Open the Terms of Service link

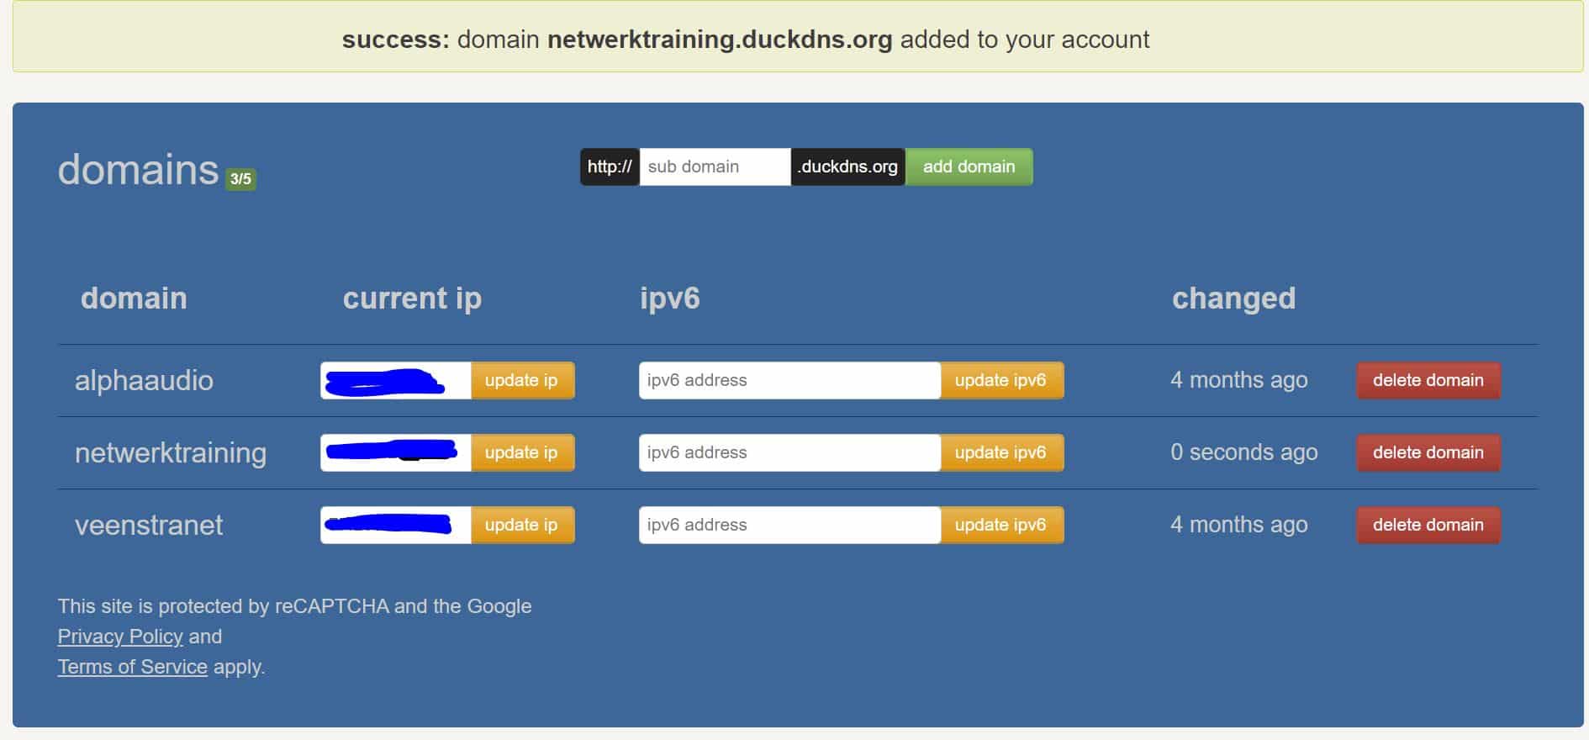(x=132, y=667)
